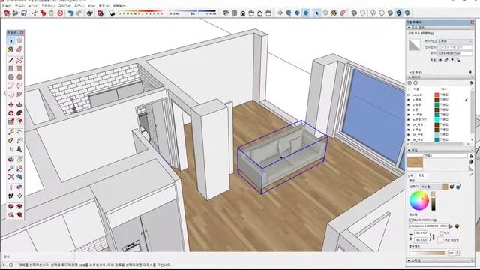Toggle Cast Shadows in Entity Info
This screenshot has width=480, height=270.
click(x=458, y=60)
